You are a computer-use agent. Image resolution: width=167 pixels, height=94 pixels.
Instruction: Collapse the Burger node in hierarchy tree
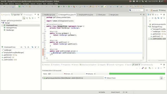(x=2, y=23)
